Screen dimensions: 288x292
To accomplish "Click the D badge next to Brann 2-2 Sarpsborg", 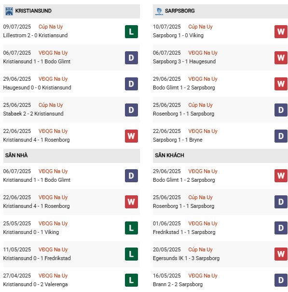I will 281,280.
